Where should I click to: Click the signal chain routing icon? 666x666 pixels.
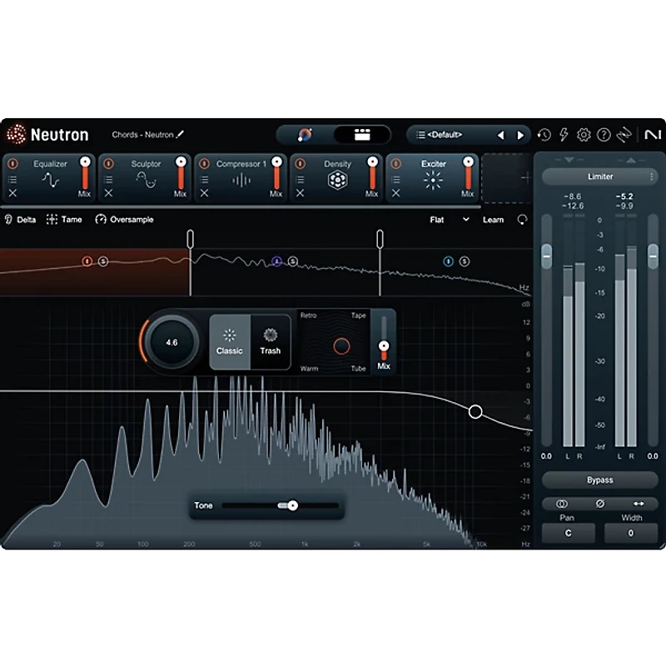pos(624,134)
